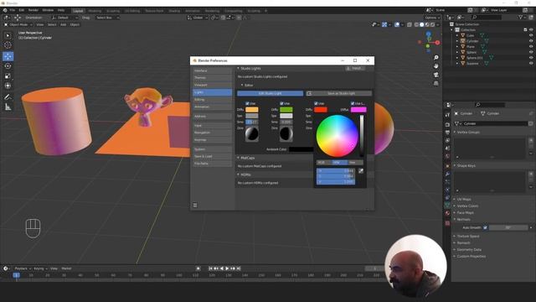Click the viewport zoom magnifier icon

tap(435, 58)
